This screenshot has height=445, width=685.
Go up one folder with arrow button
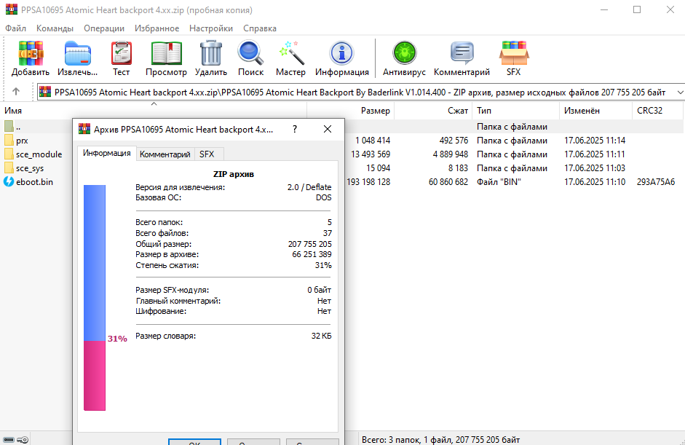coord(16,92)
